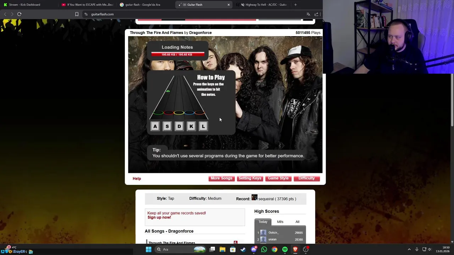Viewport: 454px width, 255px height.
Task: Open Help link below the game
Action: pyautogui.click(x=137, y=178)
